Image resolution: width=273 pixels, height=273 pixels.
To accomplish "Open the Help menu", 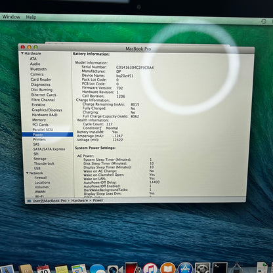I will (x=31, y=17).
